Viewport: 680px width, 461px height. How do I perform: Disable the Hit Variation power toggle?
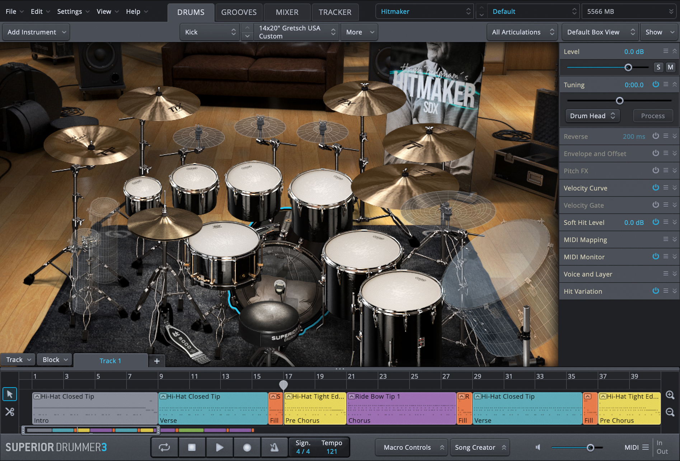point(656,291)
